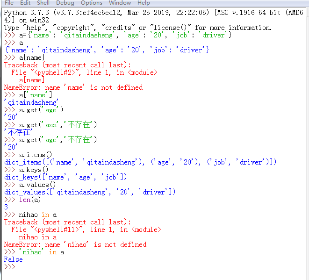Open the Debug menu

tap(65, 3)
